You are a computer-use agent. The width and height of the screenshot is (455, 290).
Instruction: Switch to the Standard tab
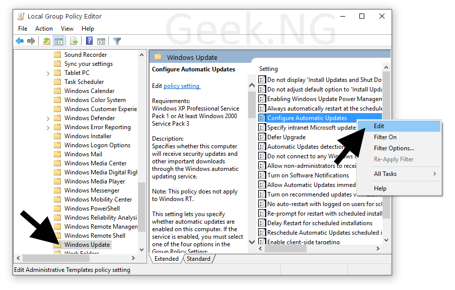pos(198,259)
